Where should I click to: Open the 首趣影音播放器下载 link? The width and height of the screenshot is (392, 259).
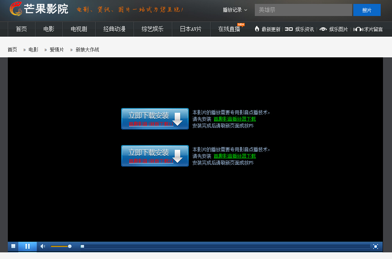pos(234,118)
